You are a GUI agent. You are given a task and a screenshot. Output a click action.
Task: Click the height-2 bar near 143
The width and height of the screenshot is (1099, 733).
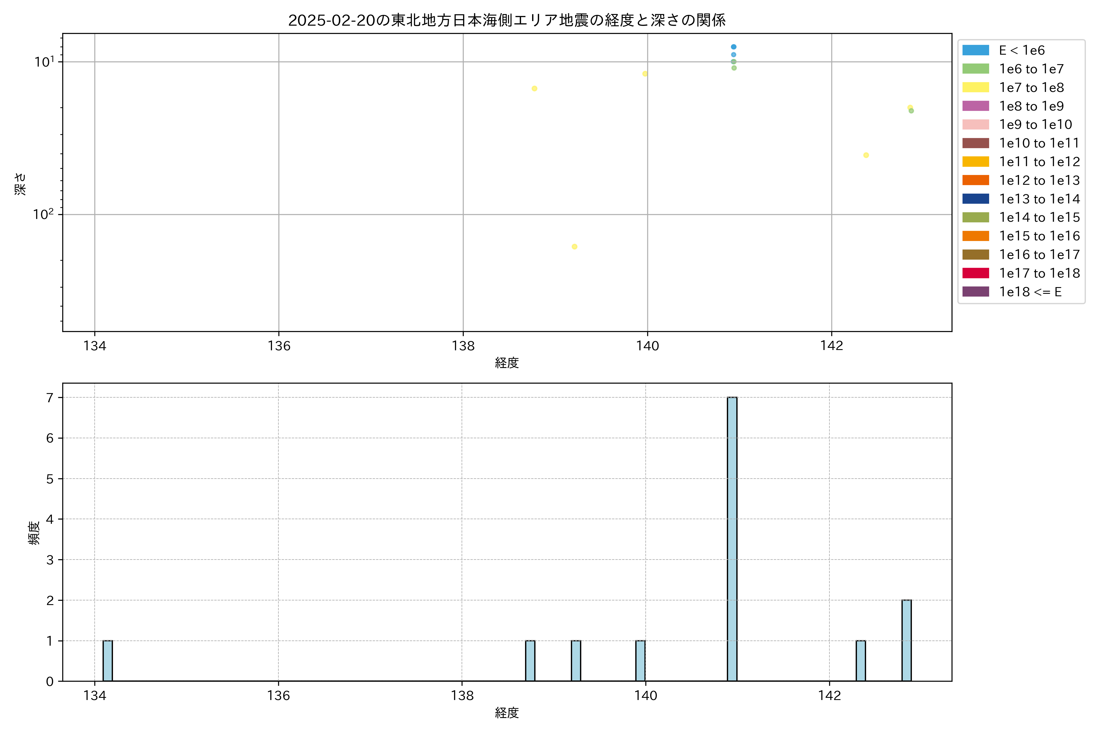[x=906, y=640]
